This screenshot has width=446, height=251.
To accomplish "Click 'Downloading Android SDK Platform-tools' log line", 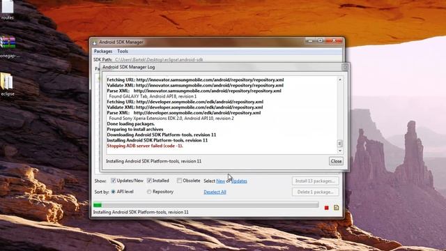I will click(x=161, y=135).
